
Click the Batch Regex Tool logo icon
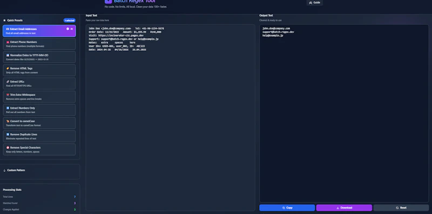coord(109,2)
